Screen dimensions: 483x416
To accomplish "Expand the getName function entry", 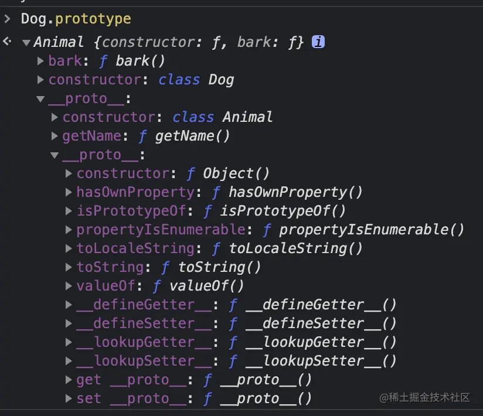I will pos(55,136).
